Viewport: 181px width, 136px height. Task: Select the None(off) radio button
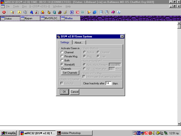(x=62, y=64)
